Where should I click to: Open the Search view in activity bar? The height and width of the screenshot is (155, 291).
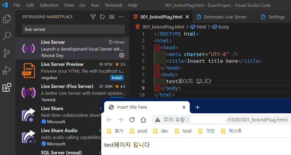click(7, 36)
